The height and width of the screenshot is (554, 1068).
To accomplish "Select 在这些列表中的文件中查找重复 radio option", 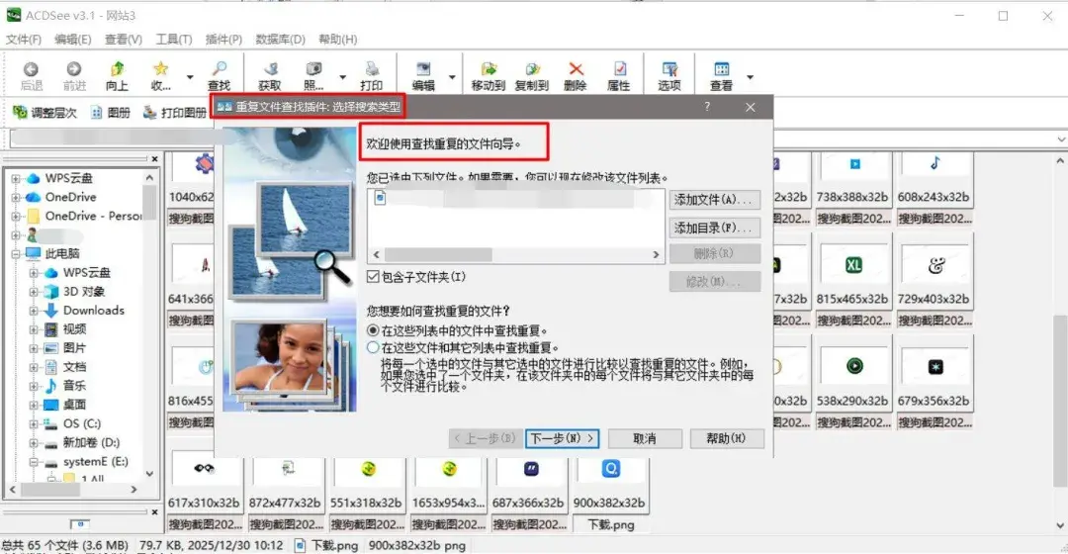I will click(x=373, y=330).
